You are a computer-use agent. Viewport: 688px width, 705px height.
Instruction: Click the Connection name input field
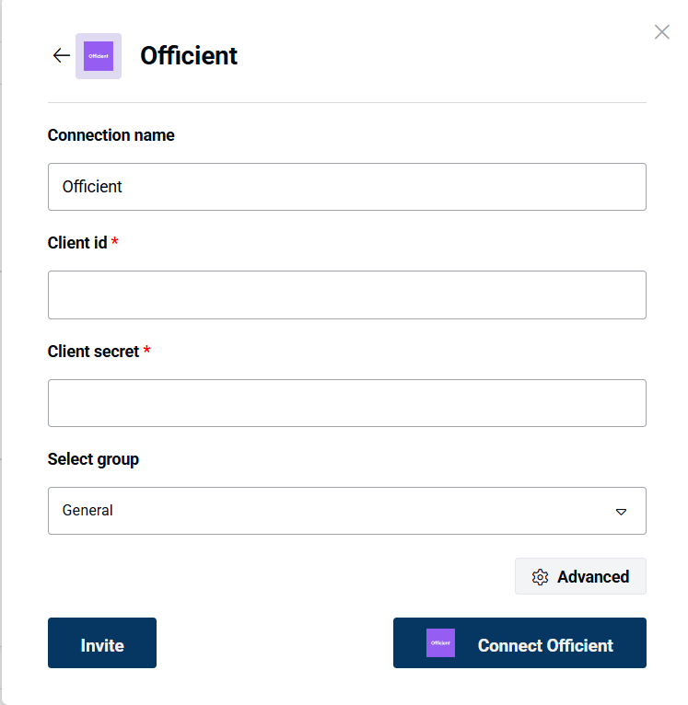(x=347, y=187)
